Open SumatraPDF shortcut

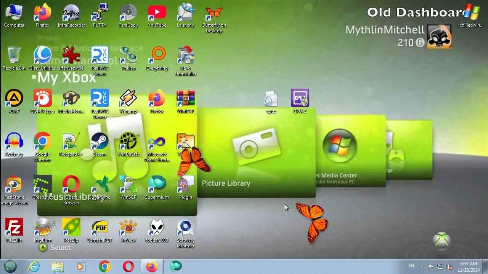100,231
